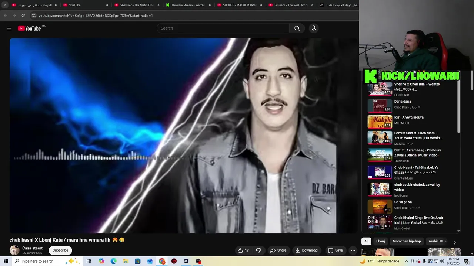
Task: Open the 4K downloader taskbar app
Action: (x=186, y=261)
